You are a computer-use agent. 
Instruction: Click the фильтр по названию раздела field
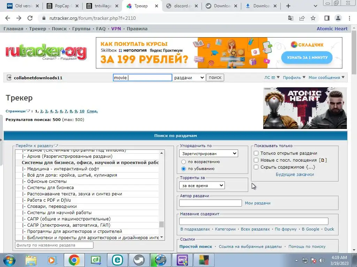[54, 245]
